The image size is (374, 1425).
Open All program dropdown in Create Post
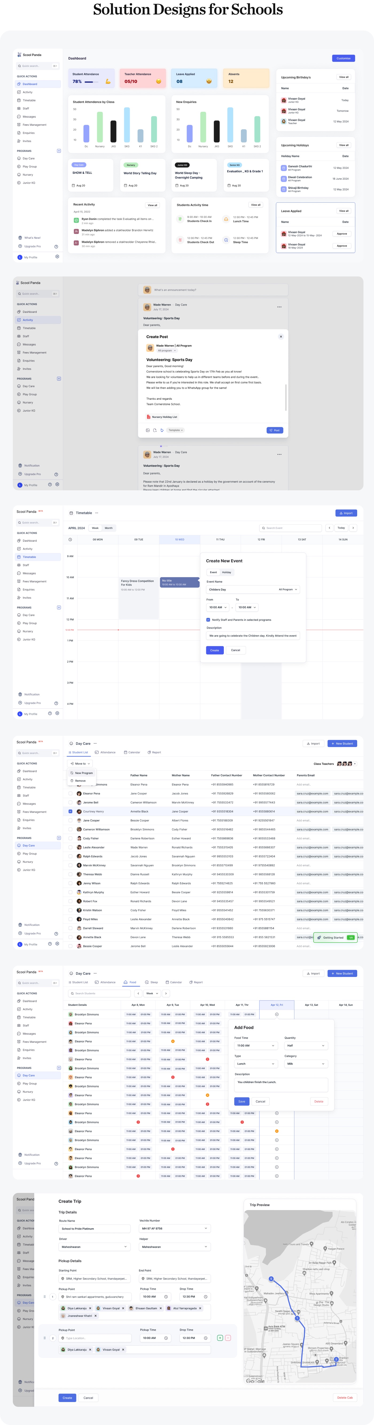point(167,351)
